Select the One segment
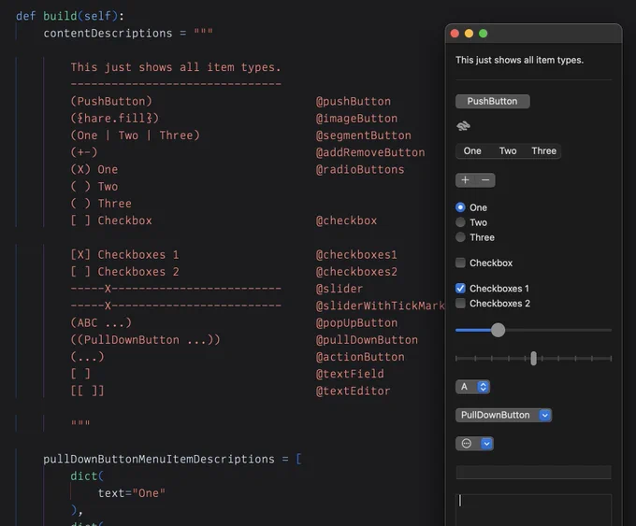This screenshot has height=526, width=636. (x=472, y=151)
